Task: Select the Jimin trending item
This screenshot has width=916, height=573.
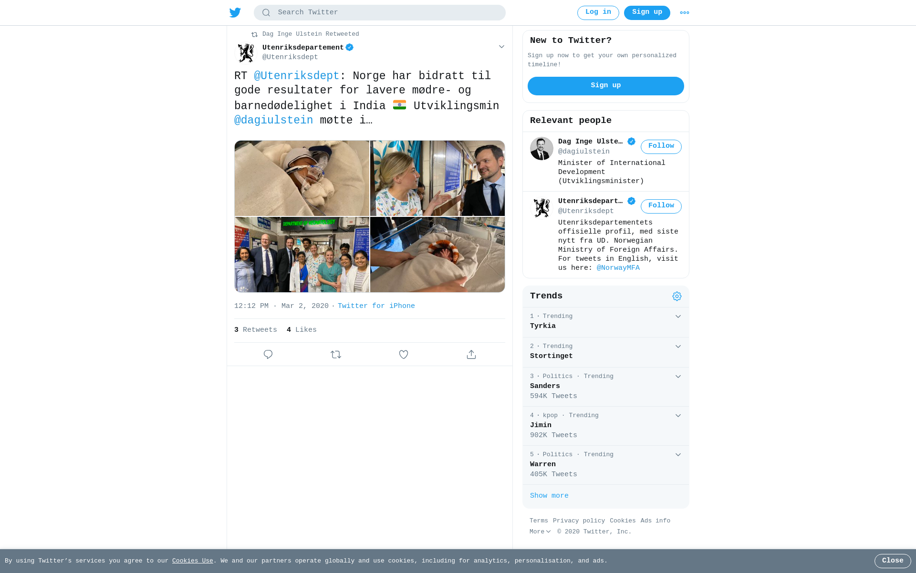Action: [x=606, y=426]
